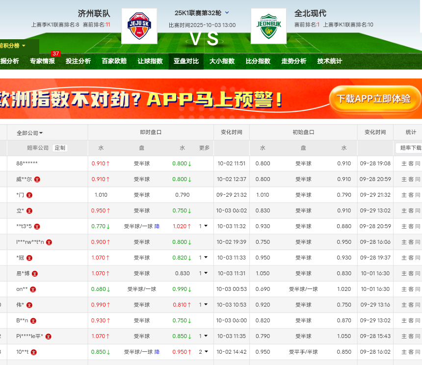Screen dimensions: 422x365
Task: Click the red 主 badge next to 威**尔
Action: [x=37, y=180]
